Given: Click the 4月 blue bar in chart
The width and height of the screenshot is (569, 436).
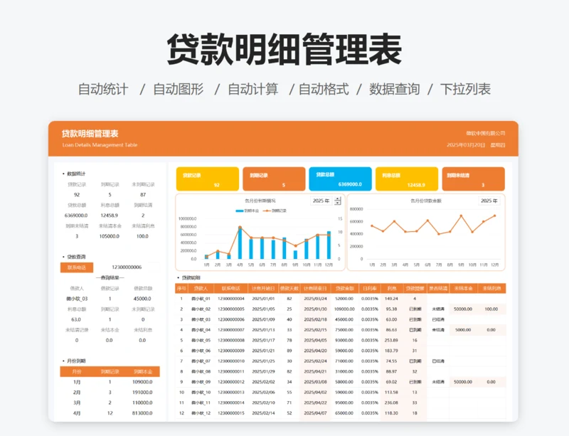Looking at the screenshot, I should [240, 243].
